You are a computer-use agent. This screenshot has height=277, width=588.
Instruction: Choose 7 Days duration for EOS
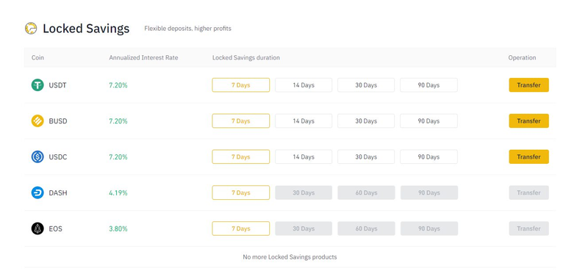241,229
